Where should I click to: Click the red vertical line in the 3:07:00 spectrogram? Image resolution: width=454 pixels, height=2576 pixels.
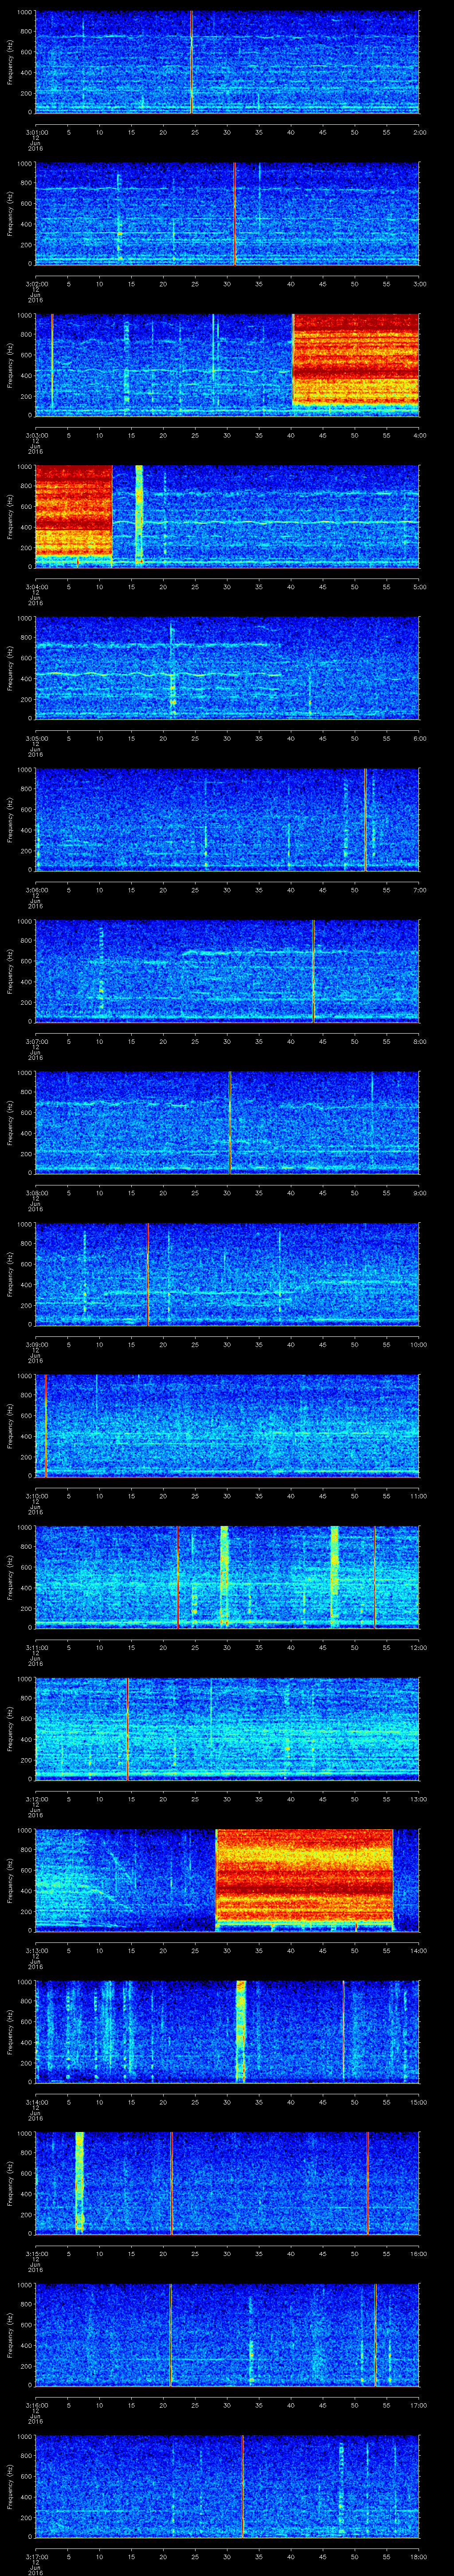[x=313, y=970]
